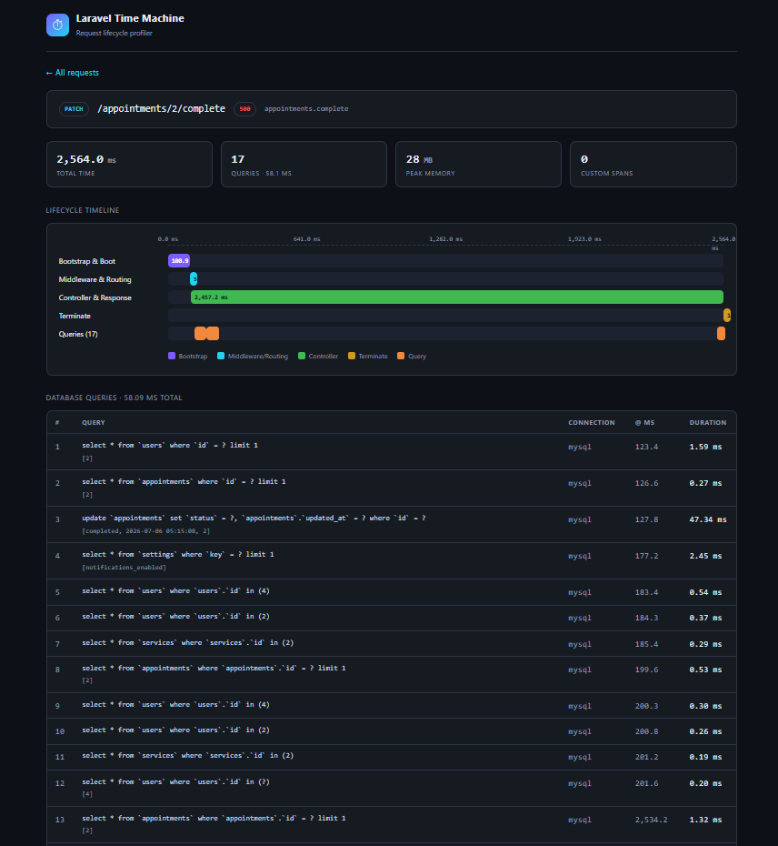
Task: Click the 199.6 timestamp value
Action: [646, 670]
